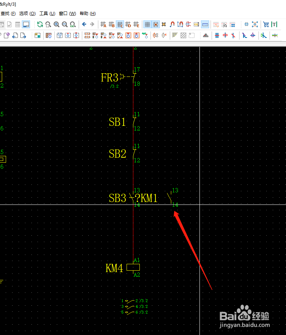Toggle the highlighted graphical preview panel icon

[x=26, y=24]
